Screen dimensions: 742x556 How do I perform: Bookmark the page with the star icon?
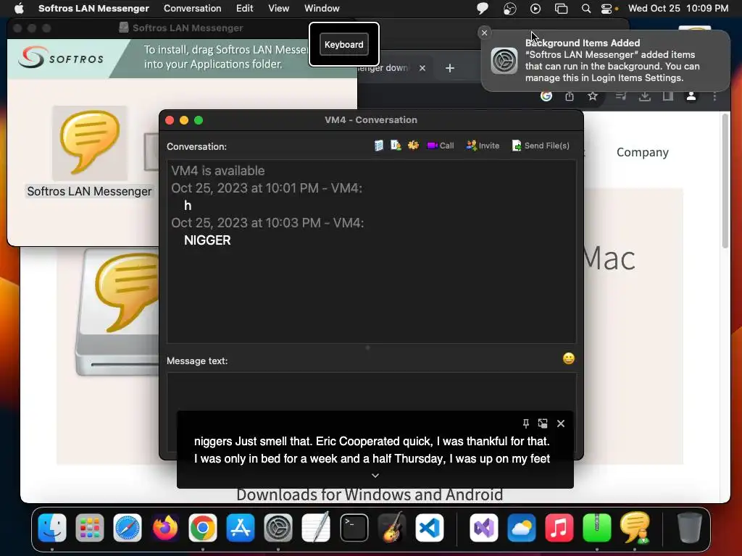click(x=593, y=96)
